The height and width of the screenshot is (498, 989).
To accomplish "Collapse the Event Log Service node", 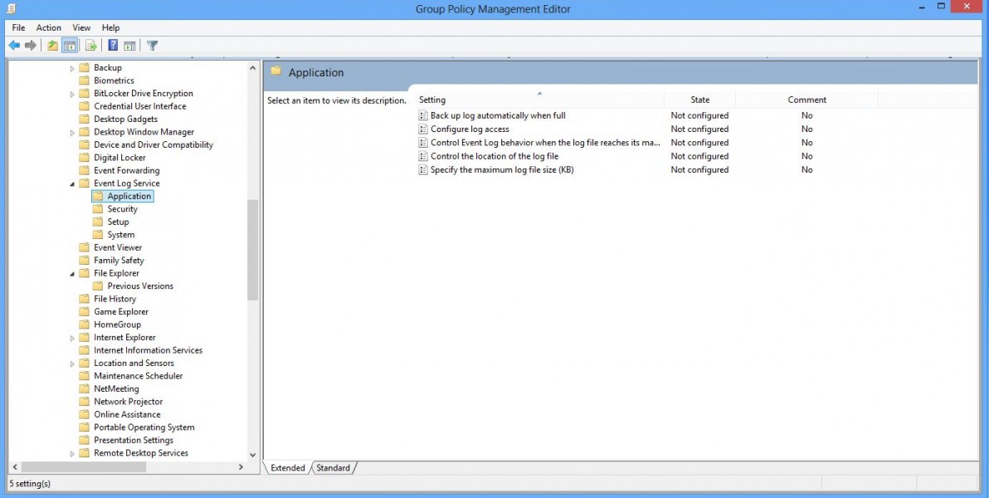I will [x=72, y=183].
